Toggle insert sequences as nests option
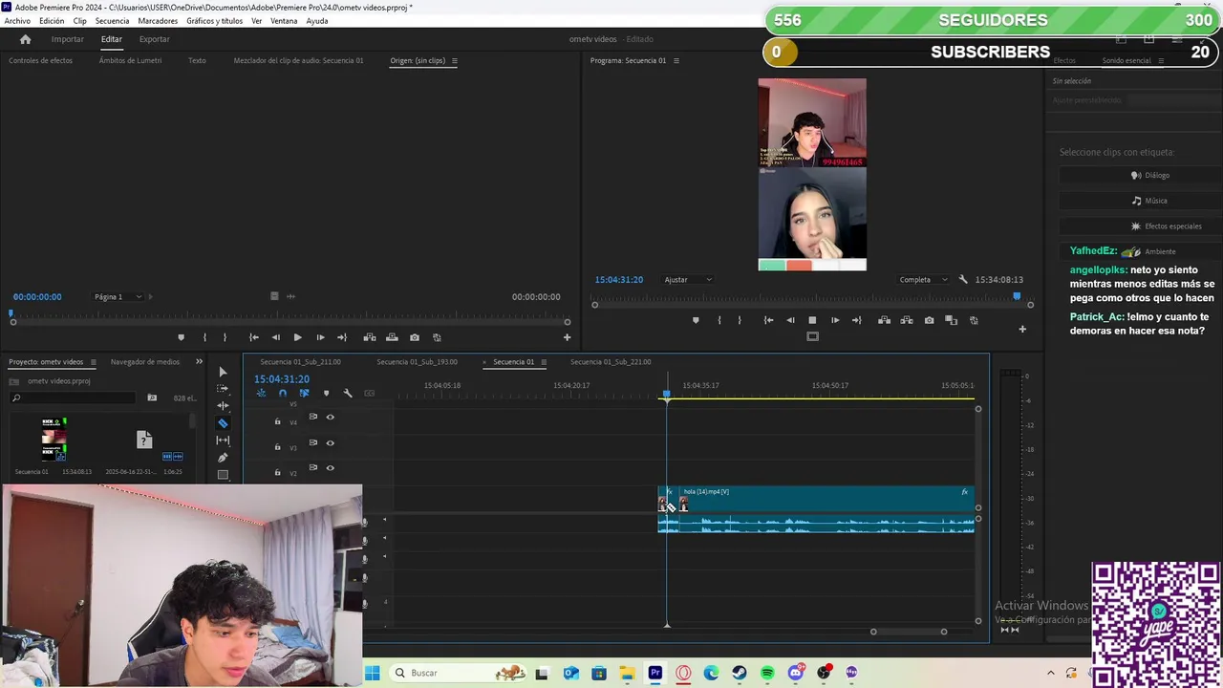1223x688 pixels. point(261,393)
